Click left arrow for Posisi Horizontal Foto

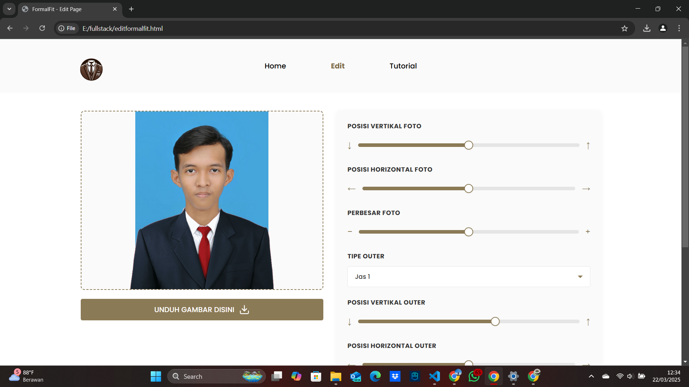[x=352, y=189]
